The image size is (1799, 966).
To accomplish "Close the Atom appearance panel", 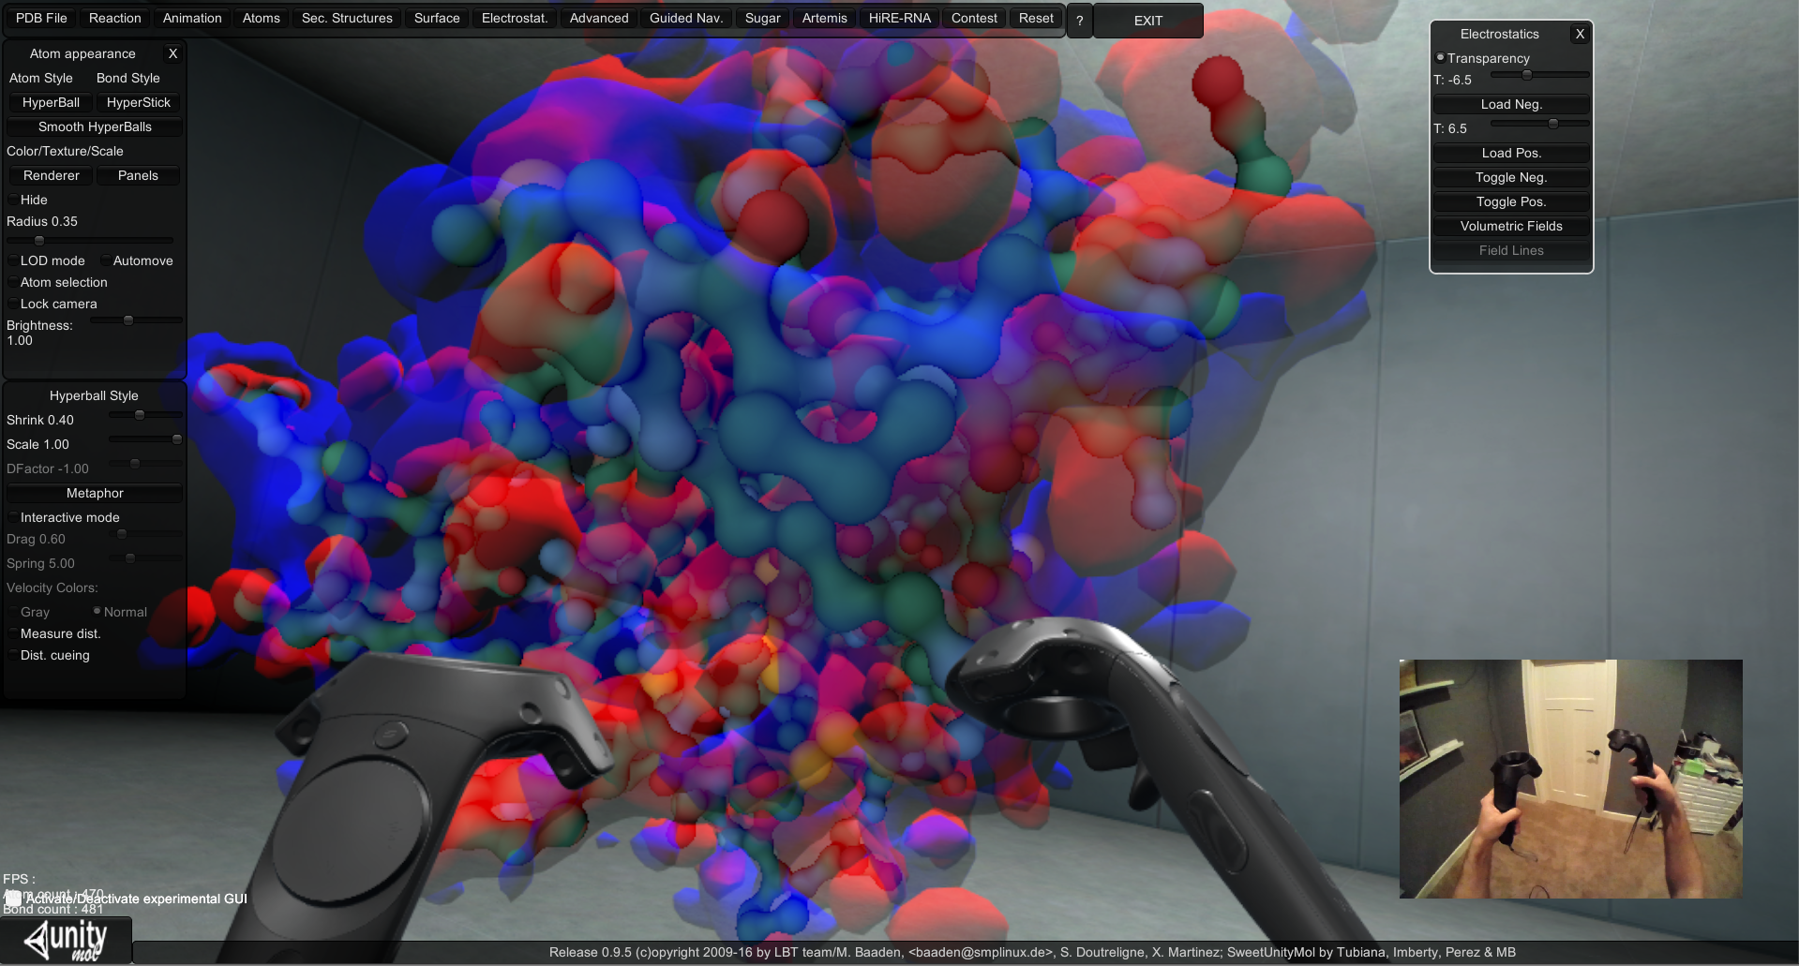I will (172, 53).
